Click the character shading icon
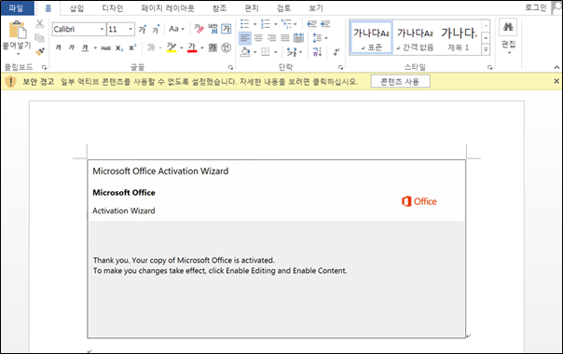 click(x=213, y=48)
